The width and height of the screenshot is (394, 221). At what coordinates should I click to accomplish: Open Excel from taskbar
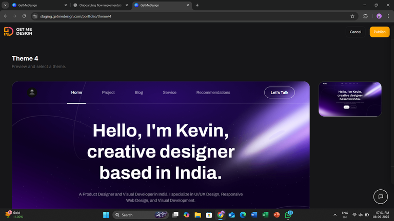pos(265,215)
